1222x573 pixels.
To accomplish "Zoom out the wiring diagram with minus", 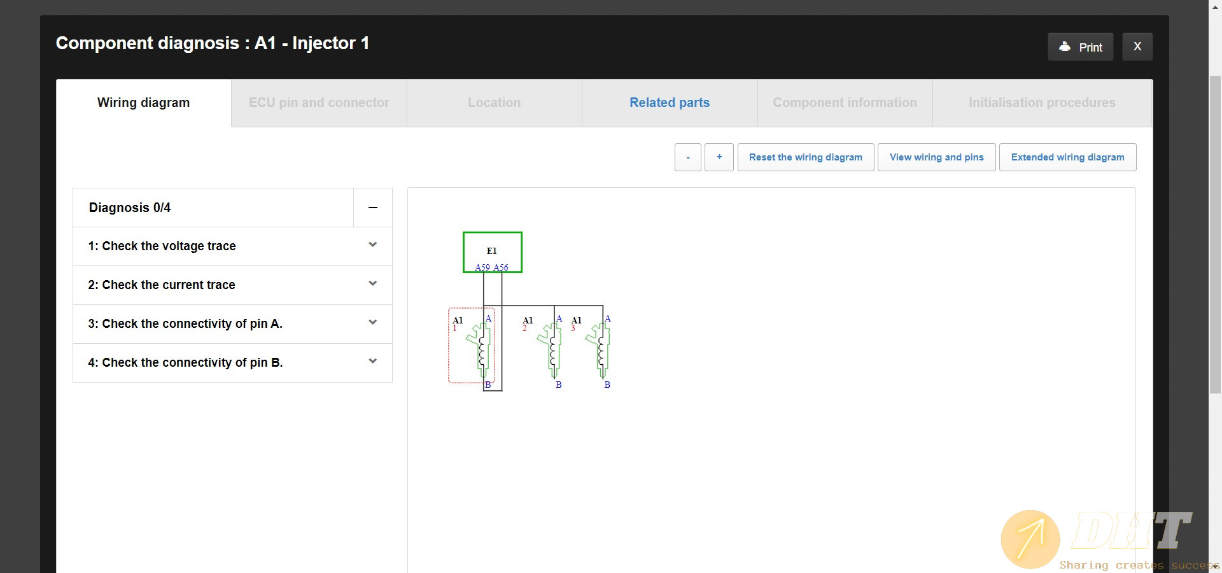I will click(687, 157).
